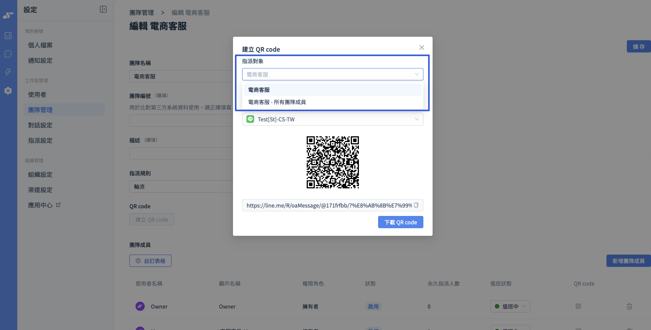
Task: Open the 指派對象 dropdown
Action: (333, 74)
